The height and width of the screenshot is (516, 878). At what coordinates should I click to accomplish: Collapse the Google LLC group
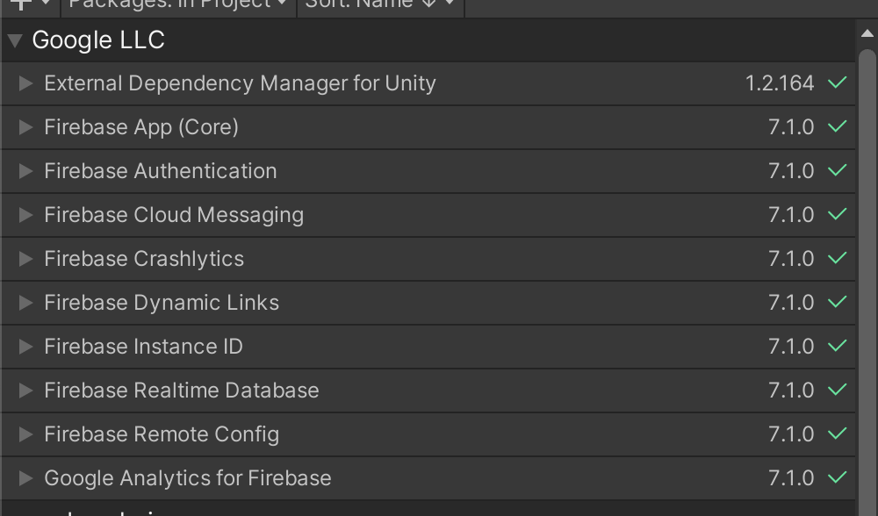coord(15,40)
